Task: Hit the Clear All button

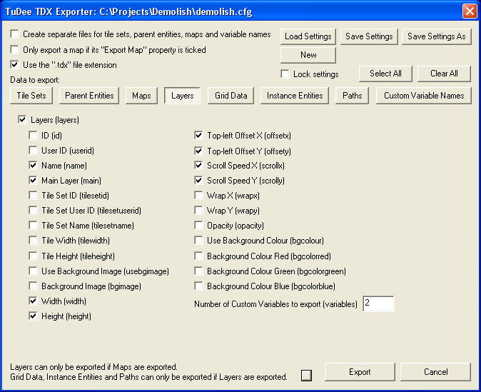Action: [x=444, y=74]
